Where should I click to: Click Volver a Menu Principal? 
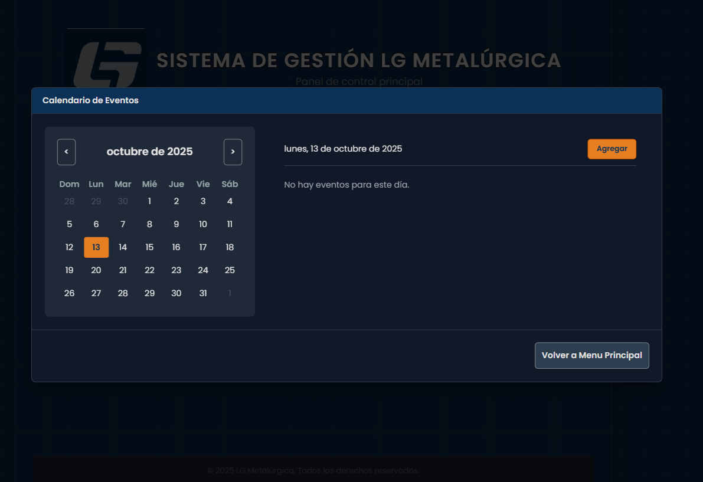[591, 355]
